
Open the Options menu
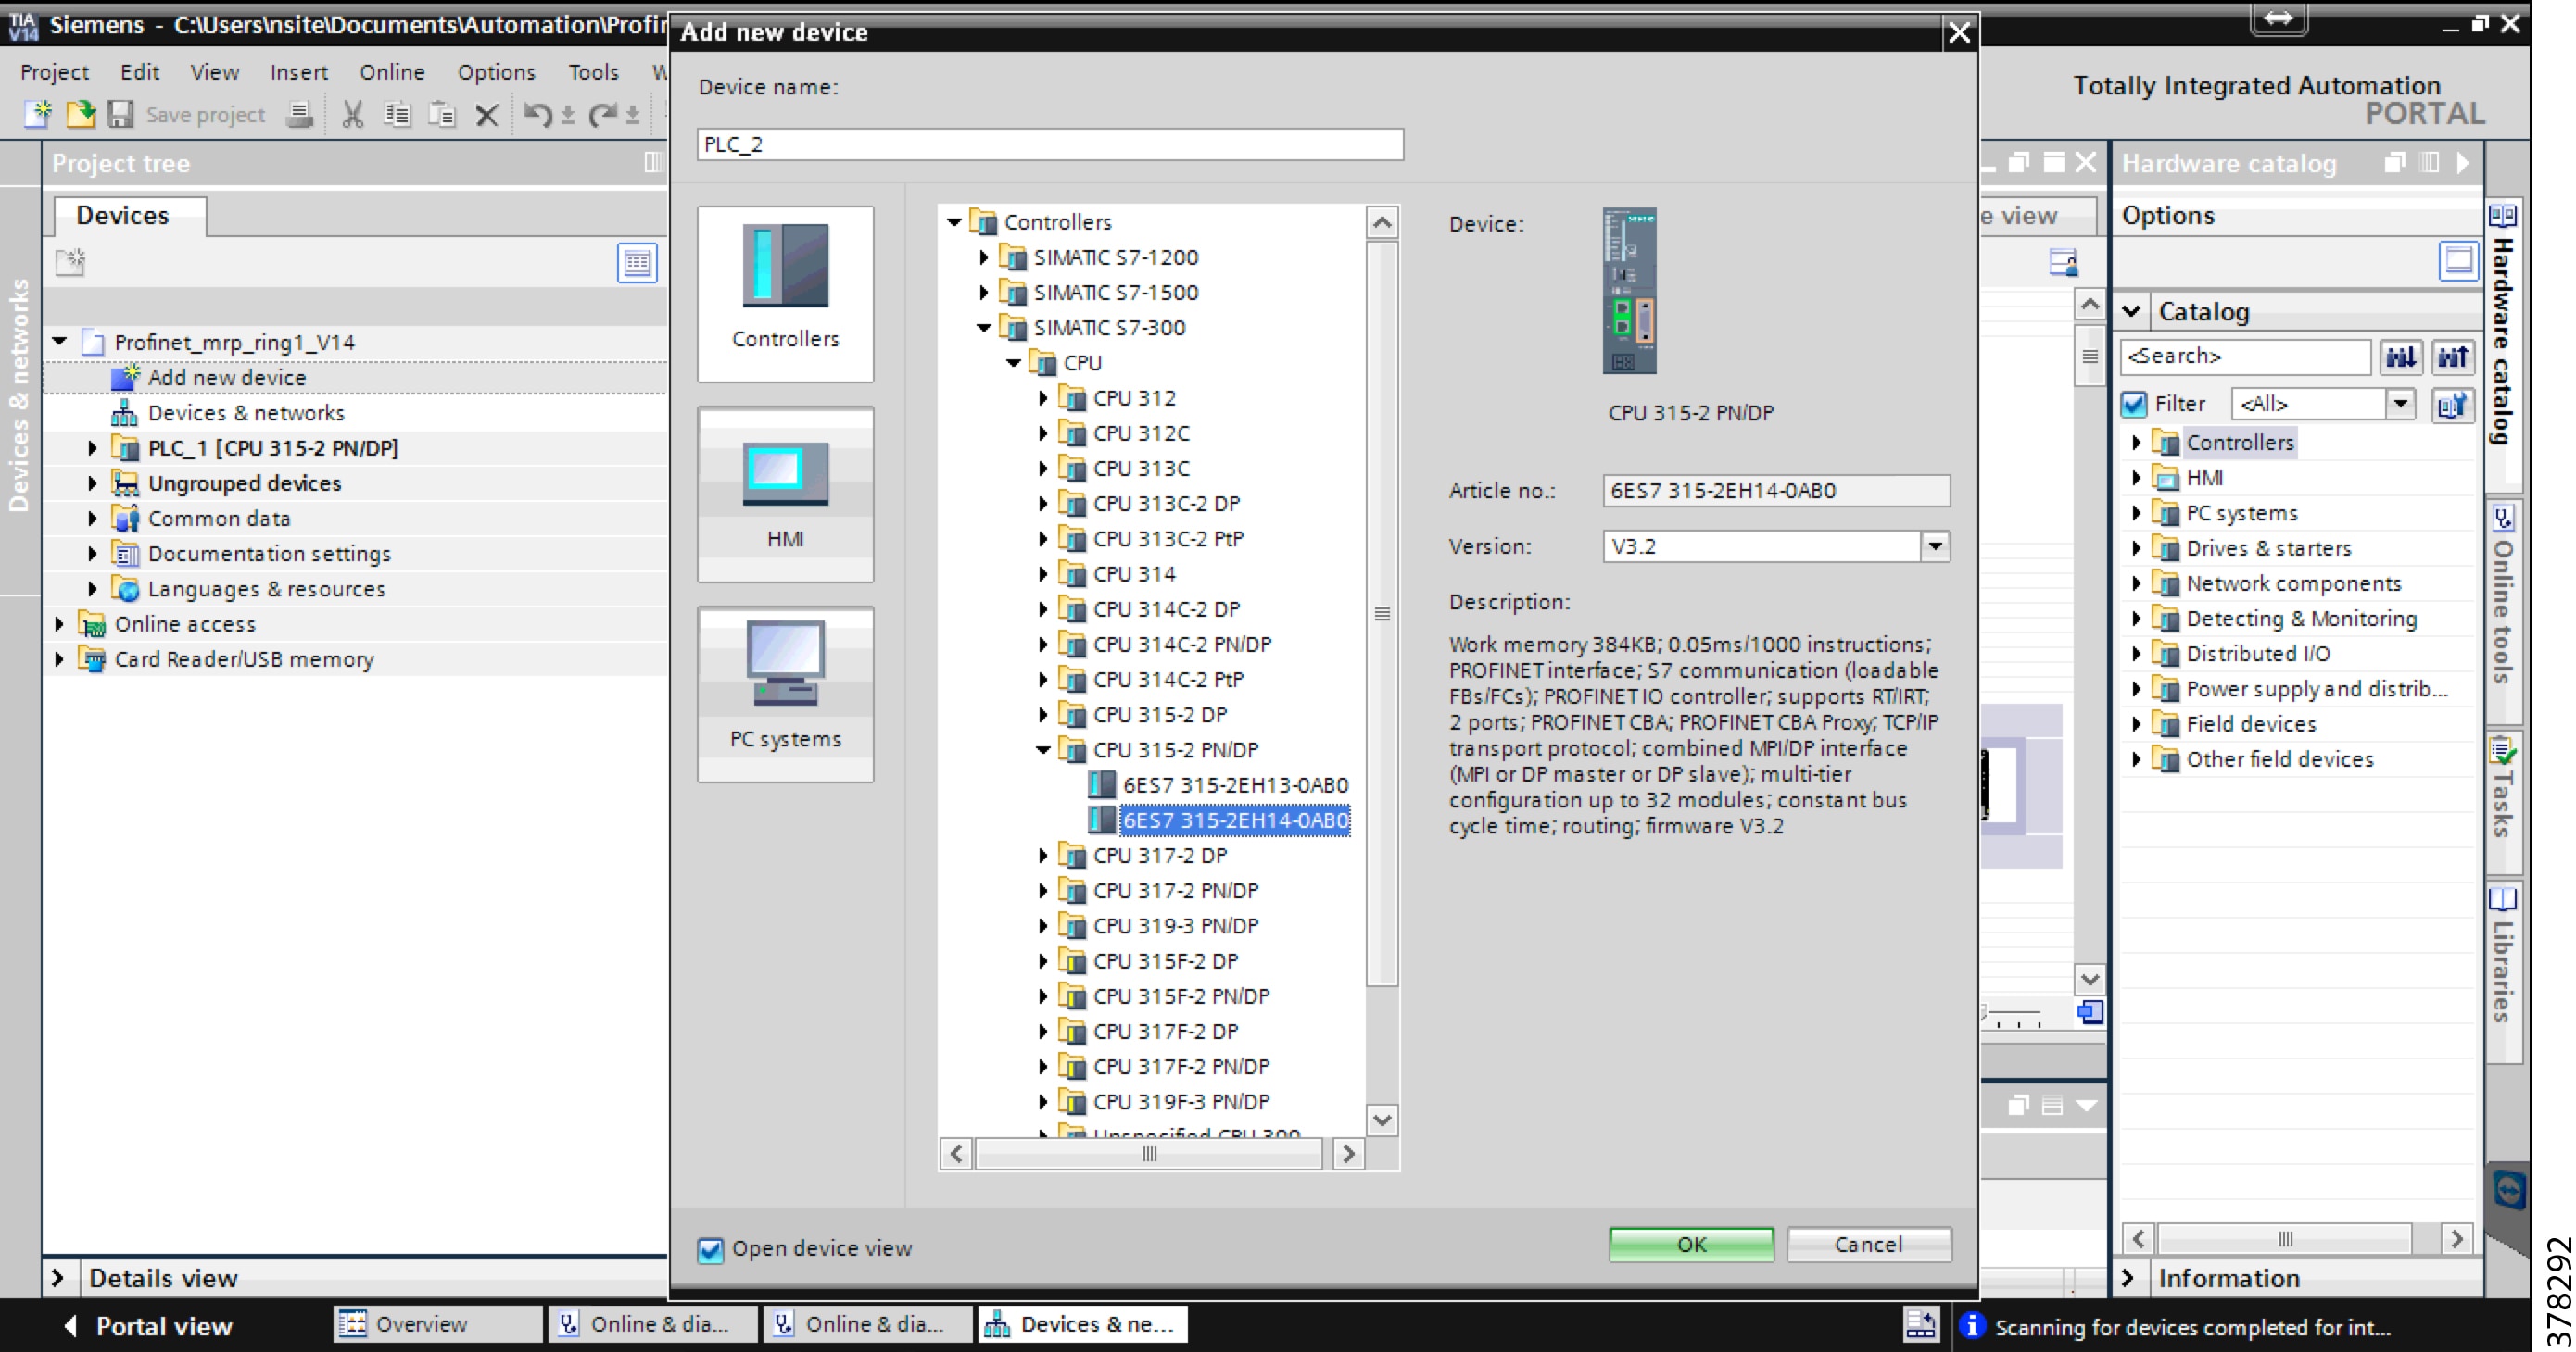coord(496,72)
